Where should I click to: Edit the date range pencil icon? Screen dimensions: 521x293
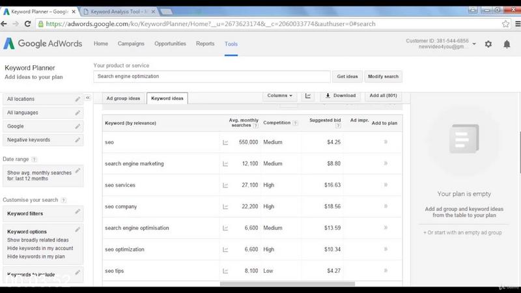coord(77,171)
